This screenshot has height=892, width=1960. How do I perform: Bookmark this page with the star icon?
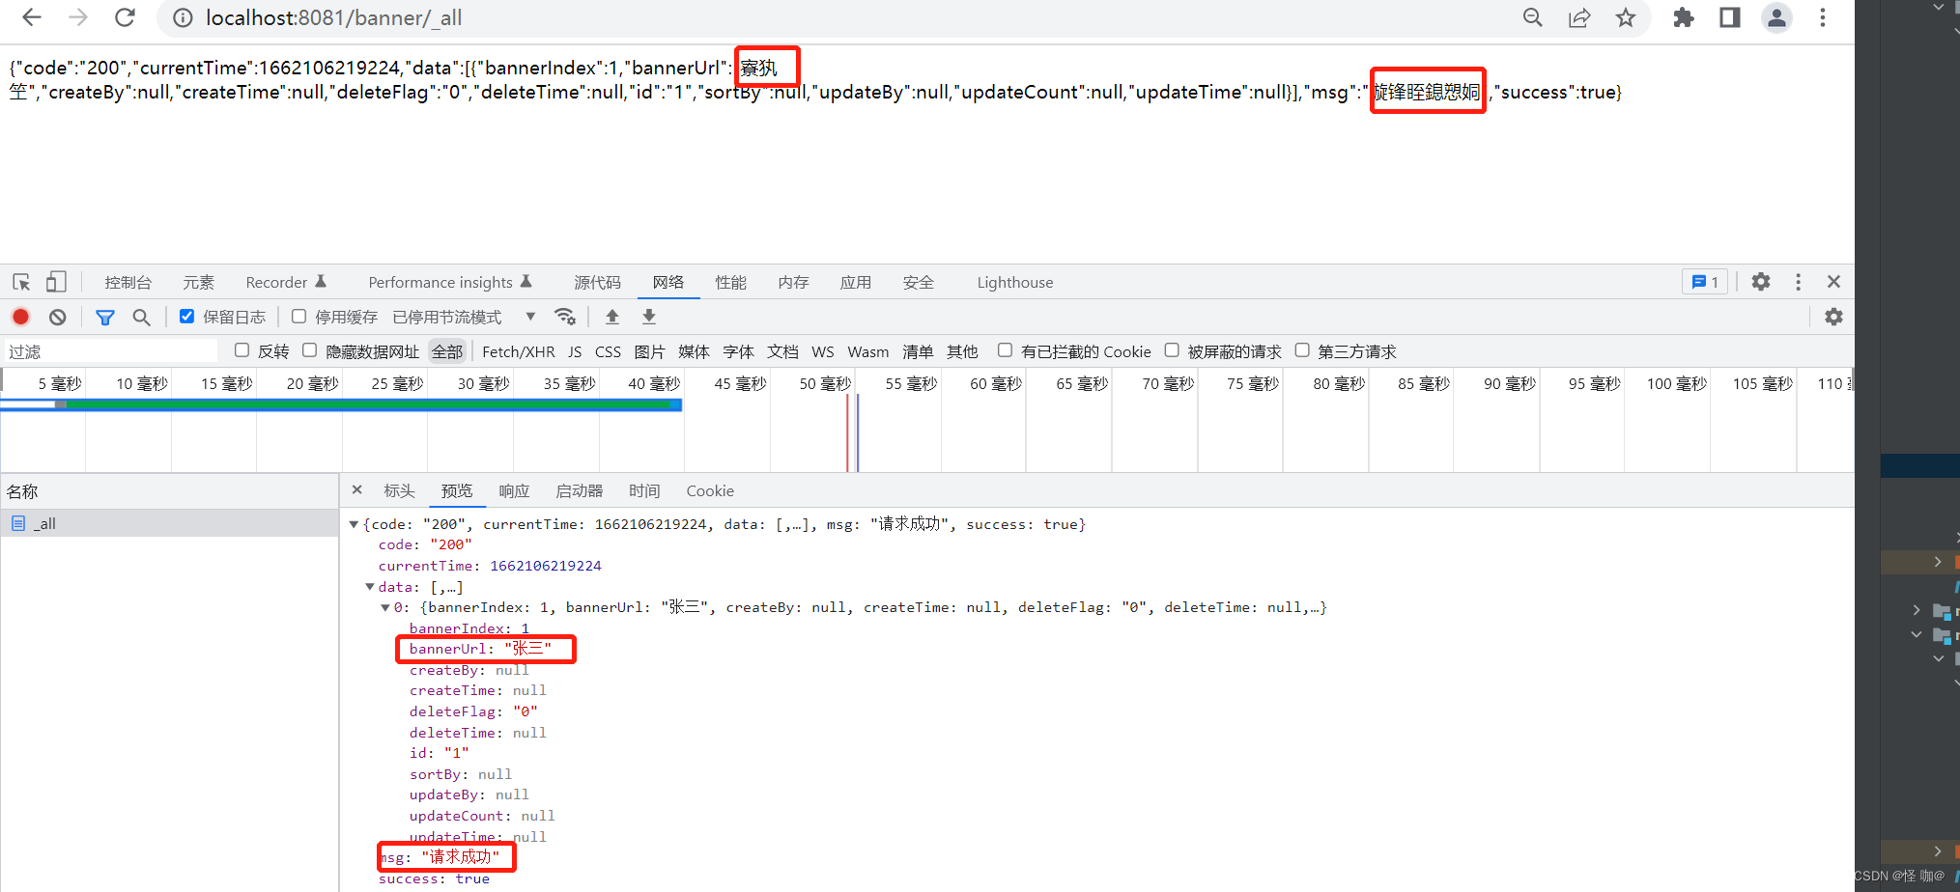(x=1626, y=17)
